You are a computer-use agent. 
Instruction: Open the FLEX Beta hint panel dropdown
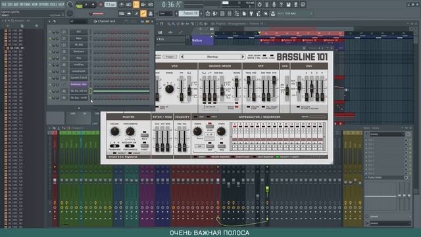pyautogui.click(x=312, y=13)
